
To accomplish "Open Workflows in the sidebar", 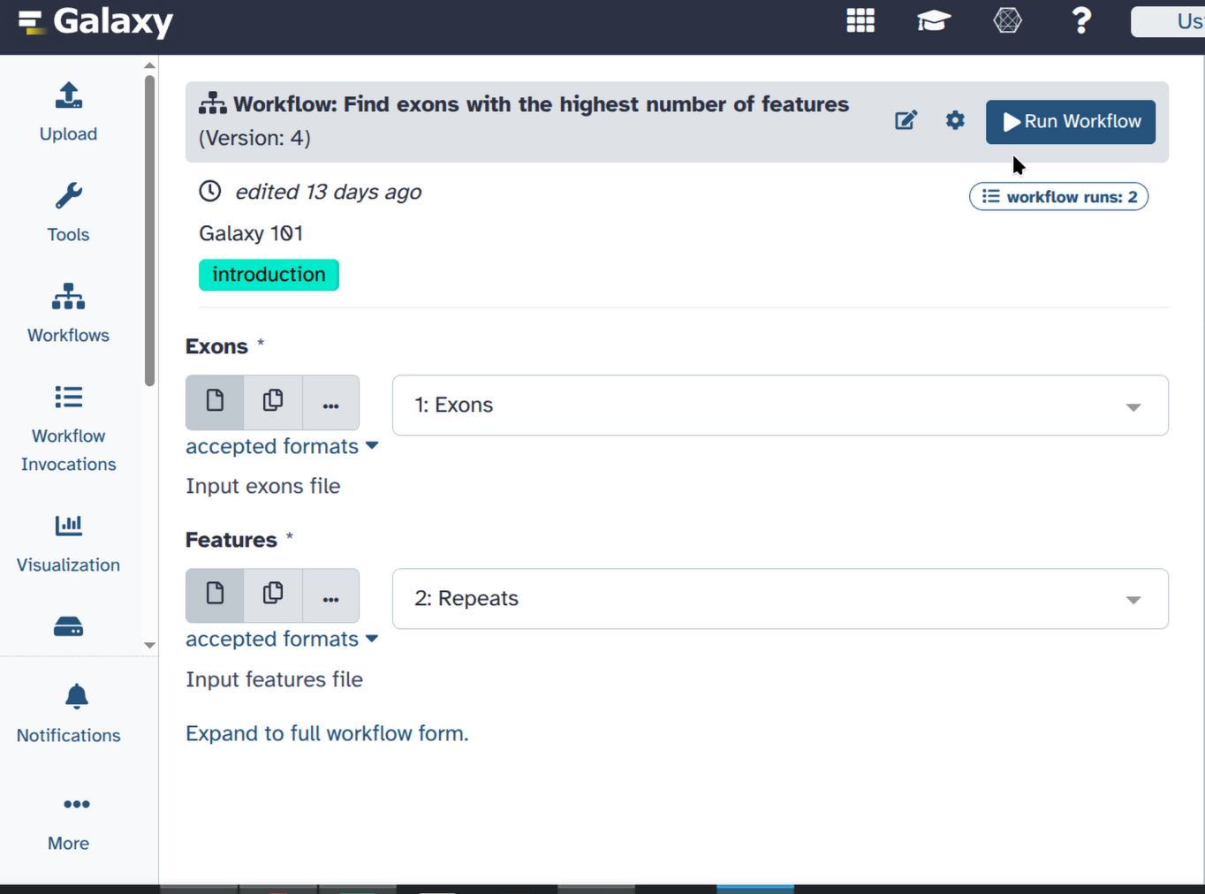I will pyautogui.click(x=68, y=314).
